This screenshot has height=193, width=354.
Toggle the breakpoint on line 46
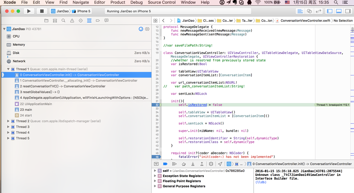[157, 157]
